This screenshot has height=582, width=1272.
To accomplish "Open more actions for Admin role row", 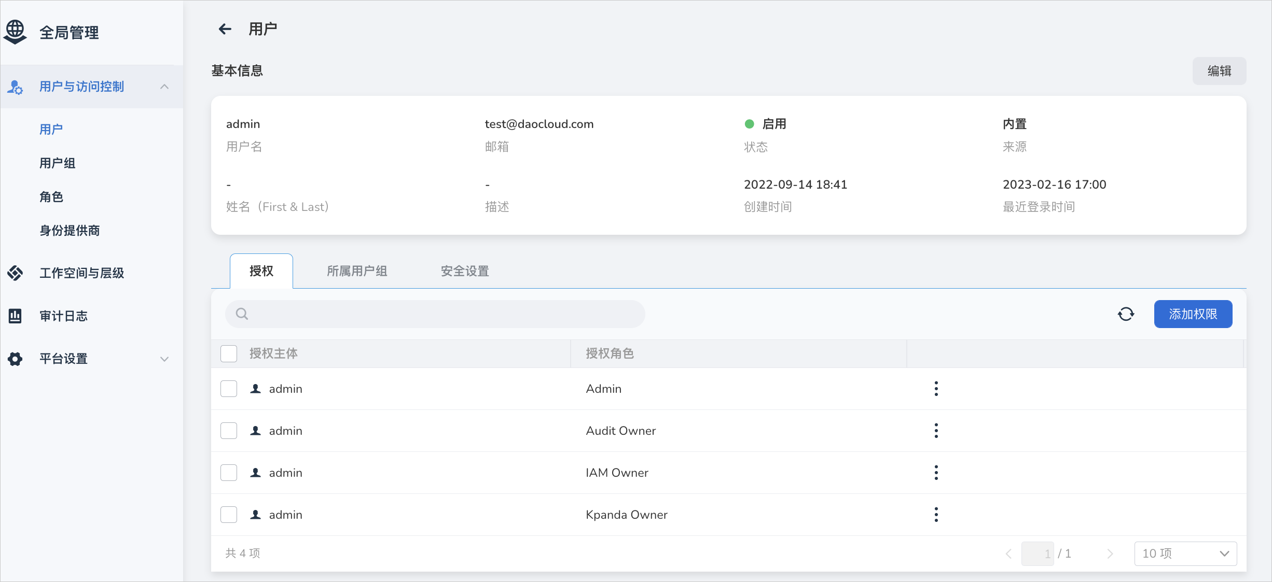I will [x=936, y=389].
